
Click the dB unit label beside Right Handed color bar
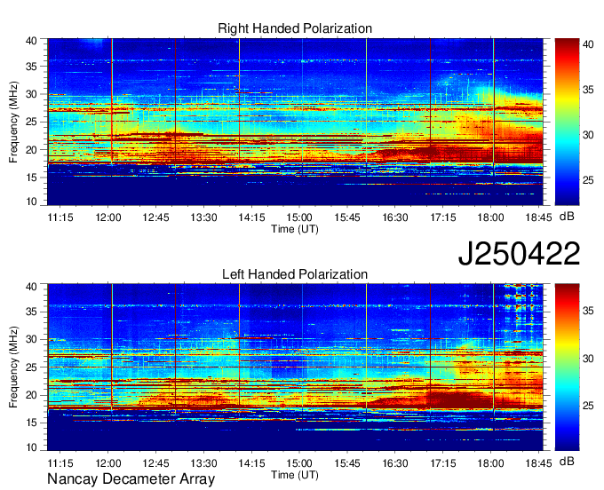(567, 217)
